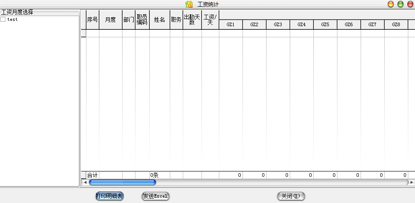Click the red close window button
Screen dimensions: 415x203
click(x=410, y=4)
